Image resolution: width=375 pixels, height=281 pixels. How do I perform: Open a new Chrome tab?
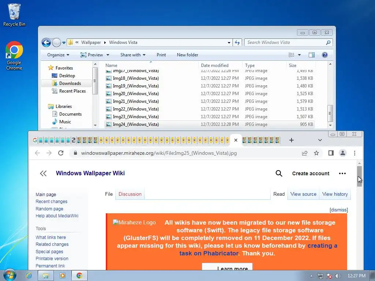291,140
